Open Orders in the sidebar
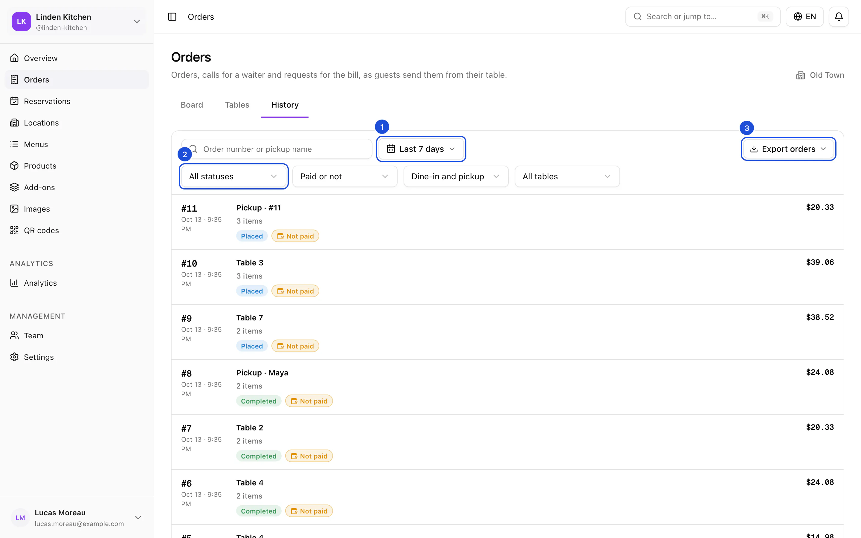 (x=77, y=80)
